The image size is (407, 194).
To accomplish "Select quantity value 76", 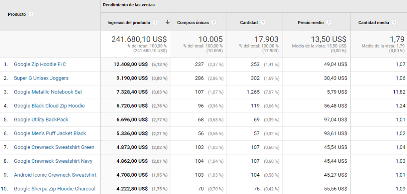I will tap(257, 189).
